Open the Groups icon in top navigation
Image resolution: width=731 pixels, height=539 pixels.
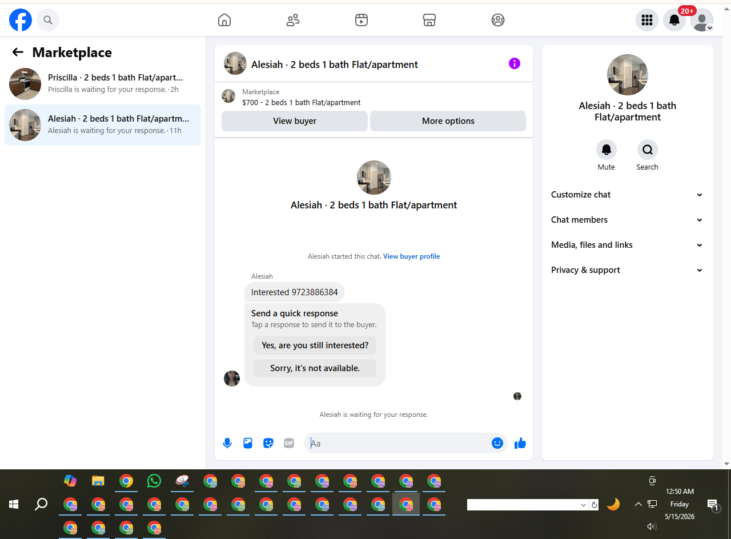(498, 20)
